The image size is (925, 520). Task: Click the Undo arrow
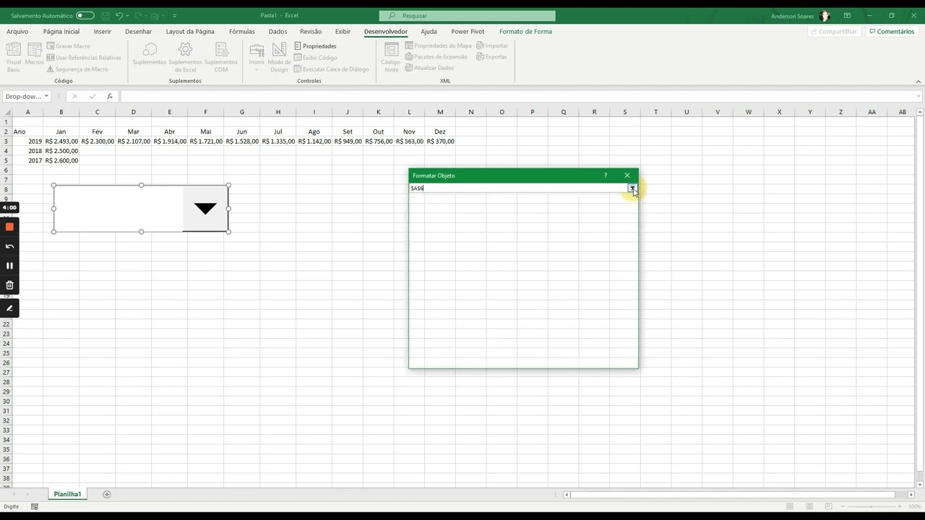point(119,15)
